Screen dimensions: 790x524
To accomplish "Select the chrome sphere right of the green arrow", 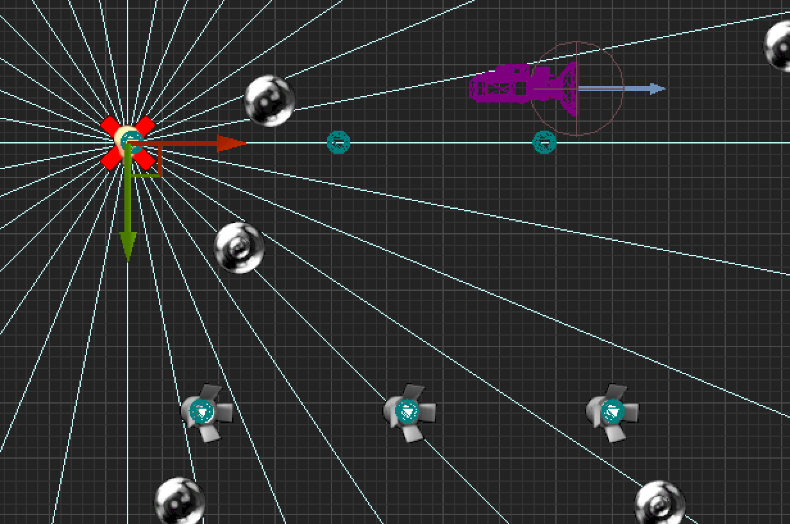I will tap(239, 248).
